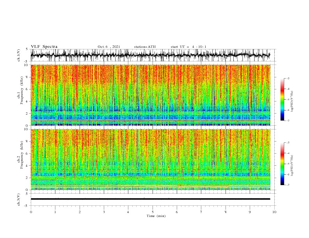309x238 pixels.
Task: Click the 'start UT = 4 : 10: 1' text
Action: [x=188, y=47]
